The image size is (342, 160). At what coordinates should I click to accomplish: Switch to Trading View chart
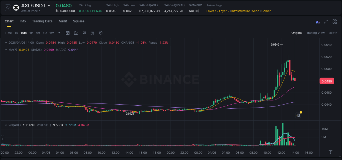point(315,33)
